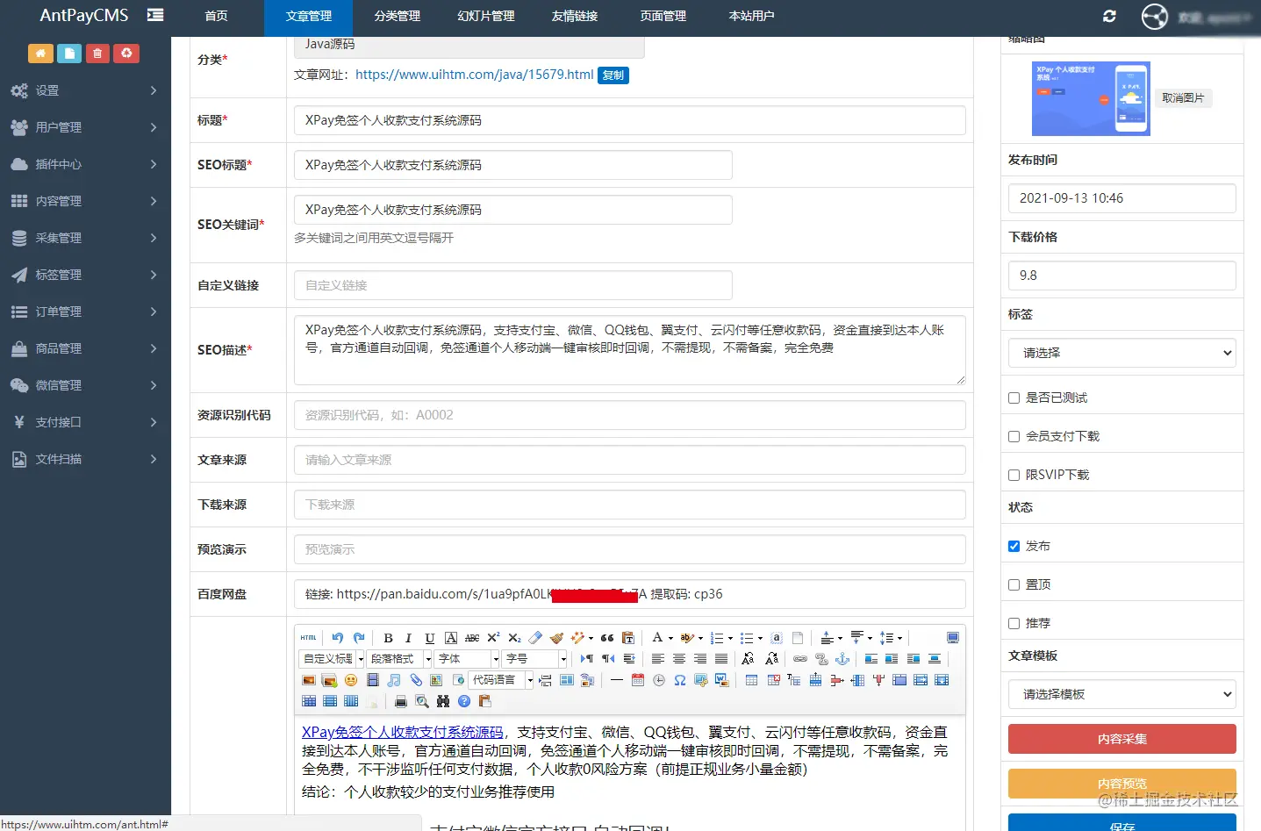Insert an anchor in editor

(x=842, y=659)
